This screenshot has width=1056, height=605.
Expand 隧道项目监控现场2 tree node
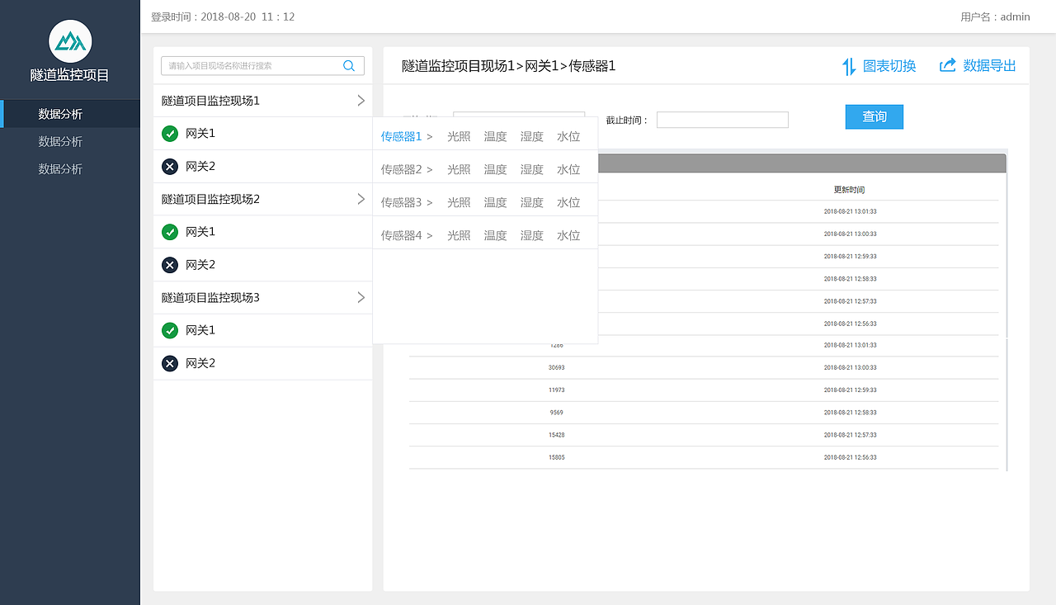pyautogui.click(x=361, y=199)
